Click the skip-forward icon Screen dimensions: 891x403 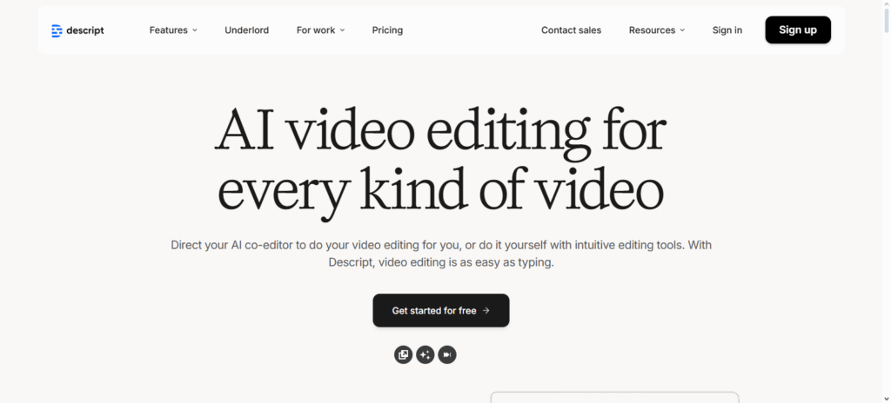click(x=447, y=354)
